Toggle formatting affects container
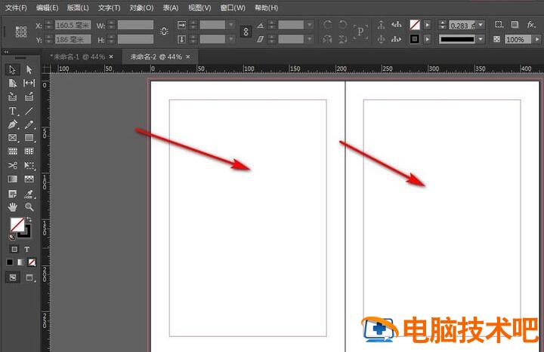The height and width of the screenshot is (352, 544). point(14,249)
